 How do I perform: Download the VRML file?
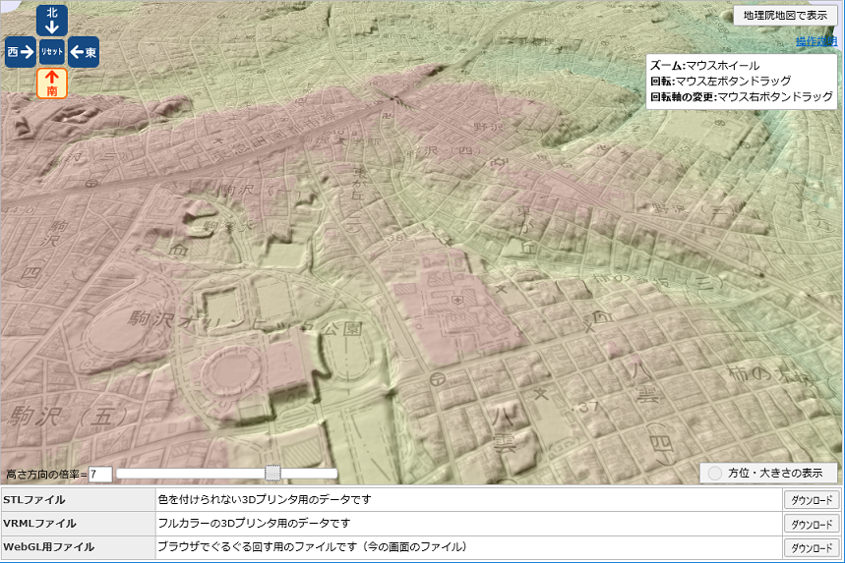(x=811, y=524)
